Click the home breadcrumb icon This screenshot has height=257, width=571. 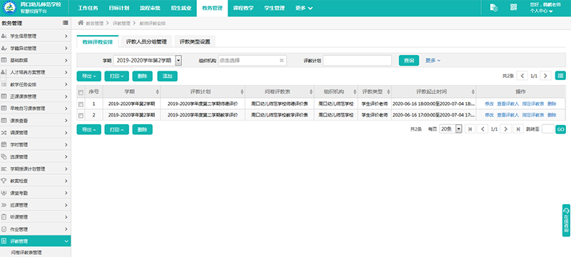coord(81,23)
